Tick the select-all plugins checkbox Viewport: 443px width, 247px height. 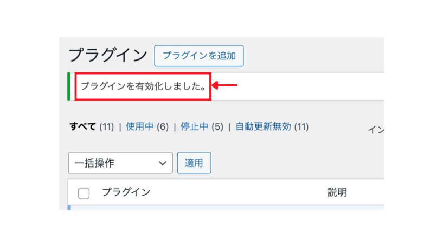tap(84, 193)
